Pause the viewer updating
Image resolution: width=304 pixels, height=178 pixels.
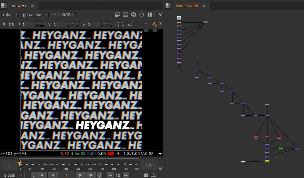click(x=150, y=15)
